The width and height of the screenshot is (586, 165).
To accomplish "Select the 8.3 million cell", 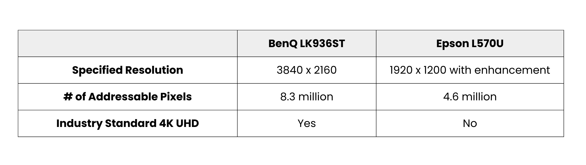I will (x=306, y=97).
